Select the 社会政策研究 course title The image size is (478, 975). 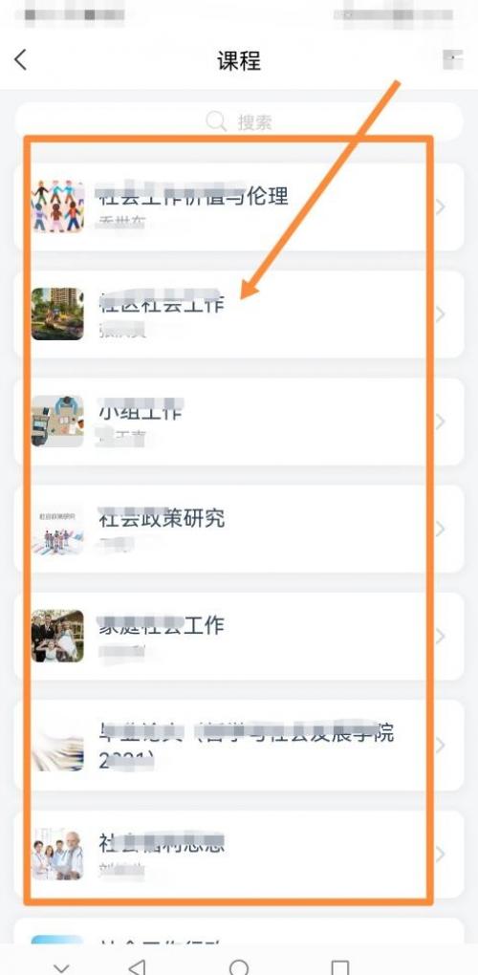tap(162, 518)
